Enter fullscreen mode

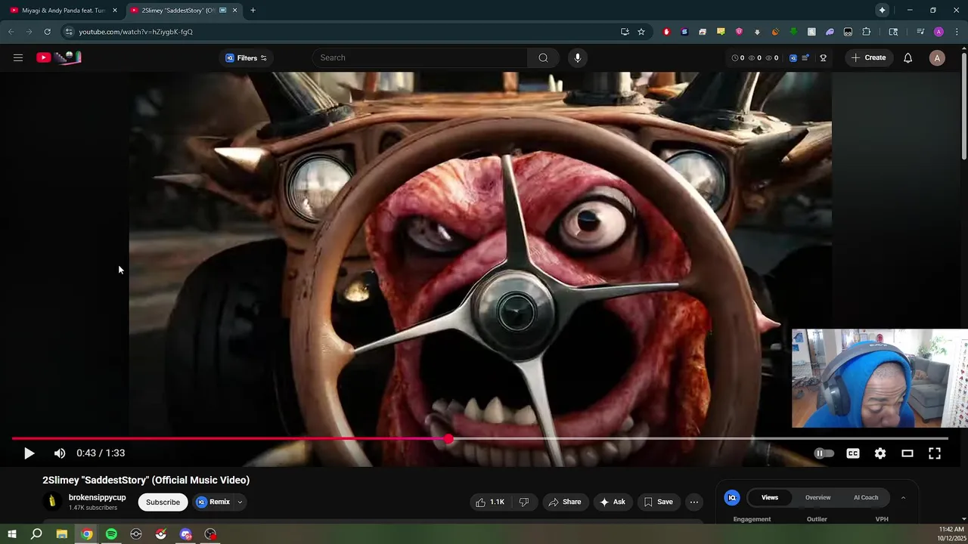coord(935,453)
